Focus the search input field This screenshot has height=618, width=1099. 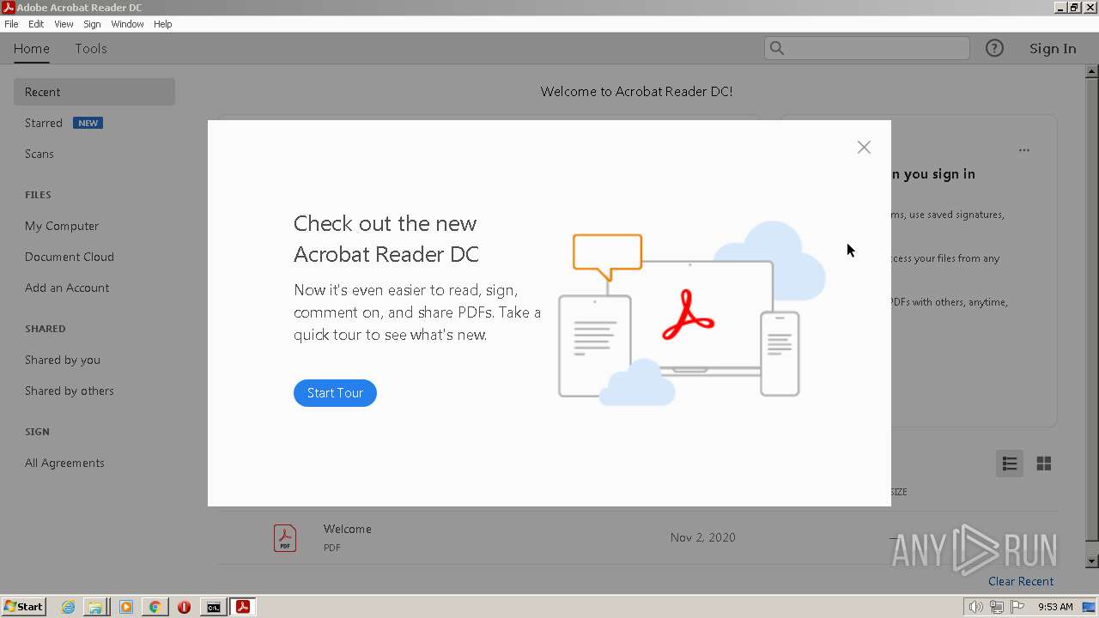coord(867,49)
